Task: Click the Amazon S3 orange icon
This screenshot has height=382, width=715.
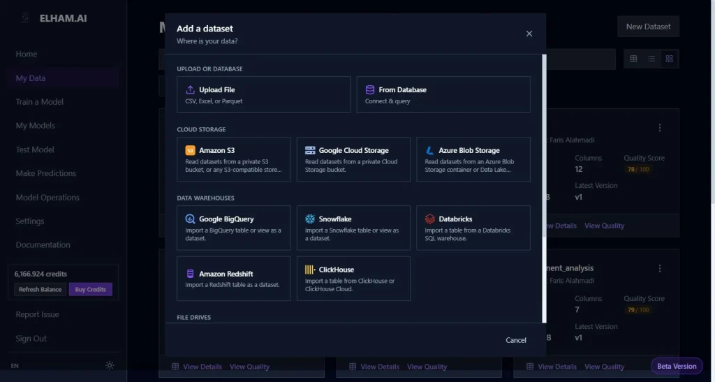Action: [x=190, y=150]
